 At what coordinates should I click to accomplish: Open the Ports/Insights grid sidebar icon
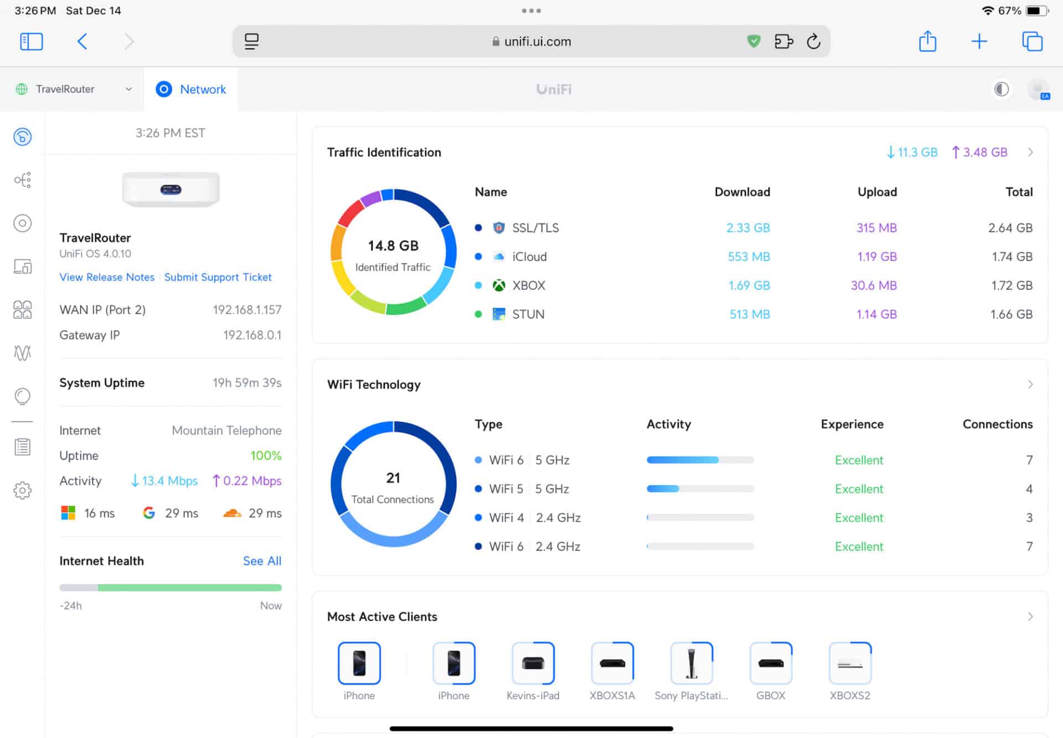(x=22, y=309)
